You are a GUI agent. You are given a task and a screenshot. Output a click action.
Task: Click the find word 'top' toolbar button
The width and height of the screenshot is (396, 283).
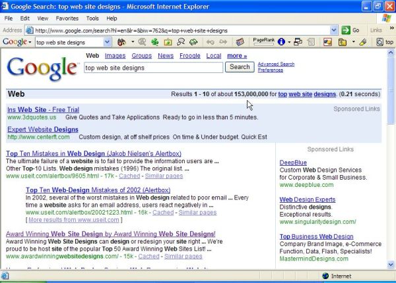point(385,42)
